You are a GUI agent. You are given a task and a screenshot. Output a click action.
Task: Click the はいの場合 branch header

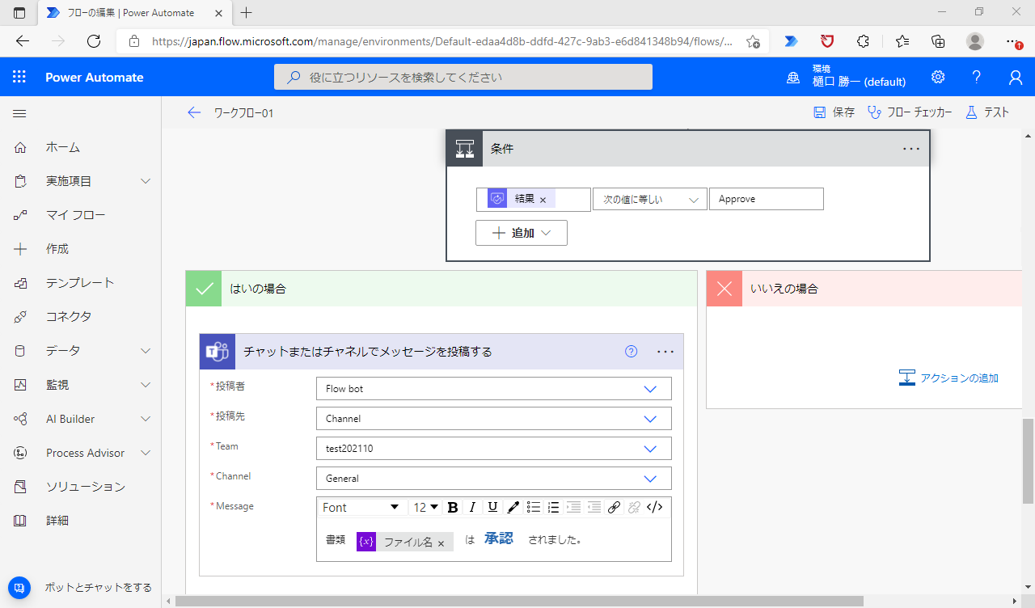[x=441, y=289]
